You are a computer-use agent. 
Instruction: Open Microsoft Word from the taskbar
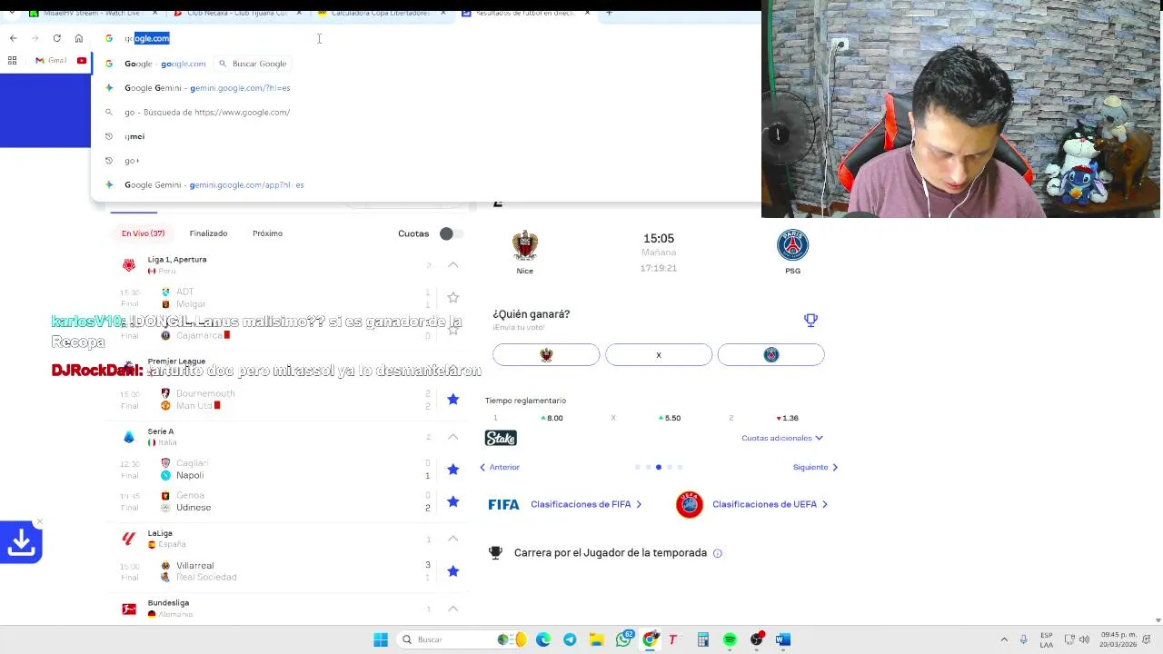pyautogui.click(x=782, y=639)
